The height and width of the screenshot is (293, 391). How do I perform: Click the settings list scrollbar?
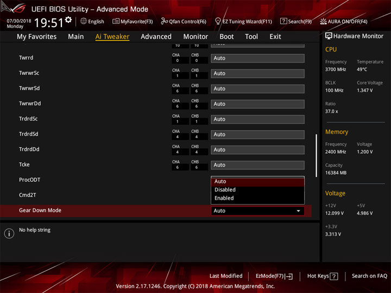point(317,156)
